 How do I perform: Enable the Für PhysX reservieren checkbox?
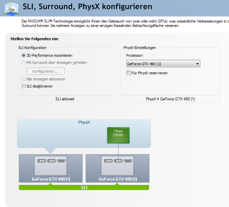128,73
